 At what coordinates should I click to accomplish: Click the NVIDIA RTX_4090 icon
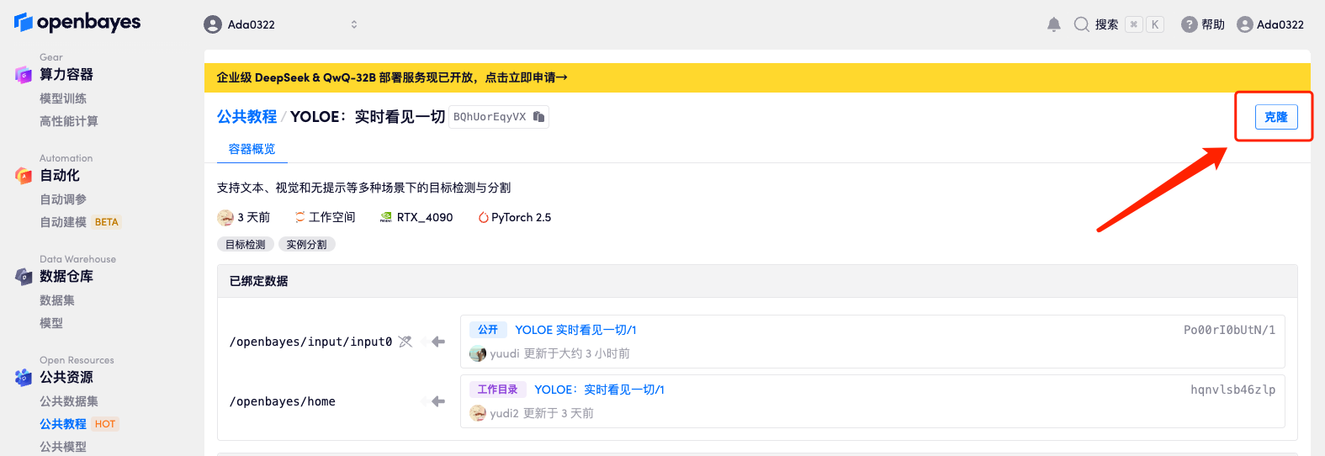[x=386, y=217]
